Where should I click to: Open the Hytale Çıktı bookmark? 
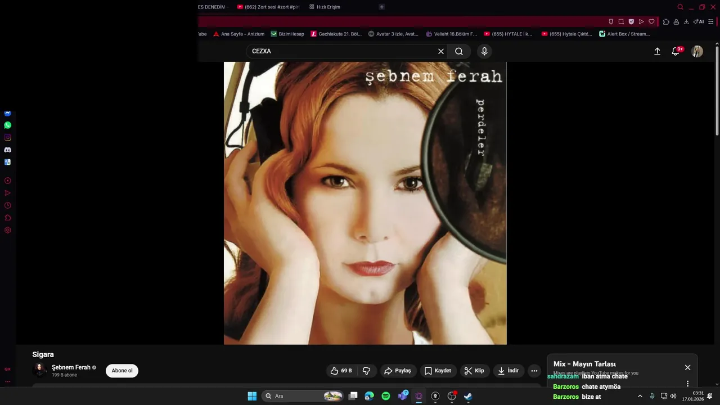[566, 34]
